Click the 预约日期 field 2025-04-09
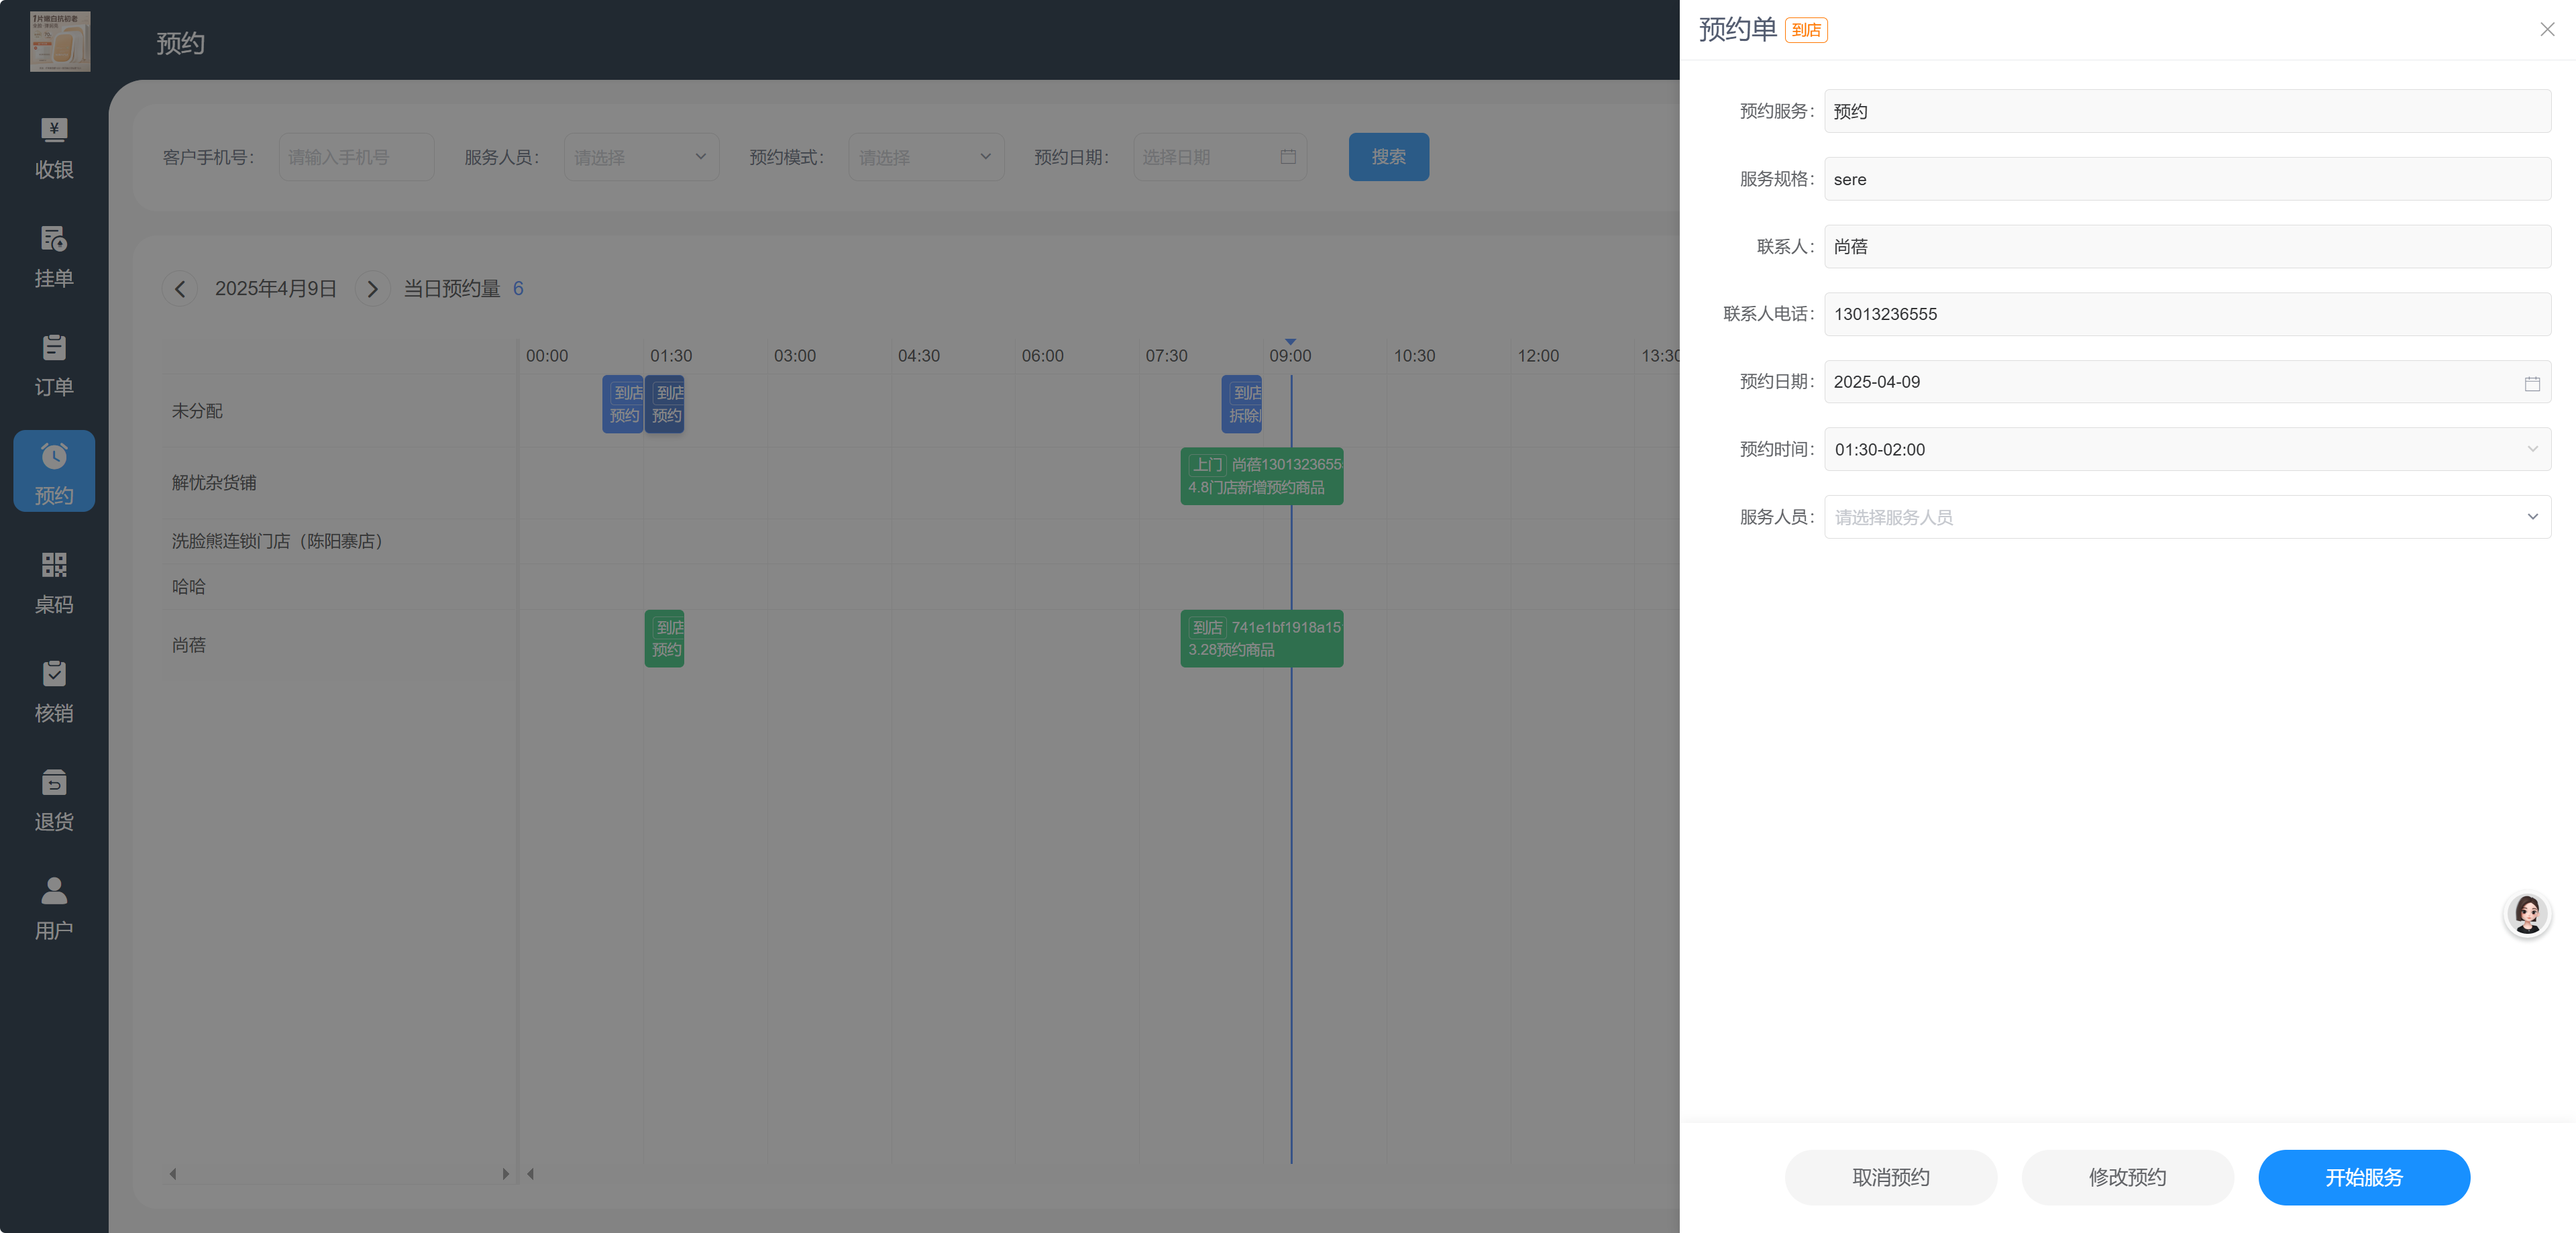The height and width of the screenshot is (1233, 2576). tap(2187, 382)
